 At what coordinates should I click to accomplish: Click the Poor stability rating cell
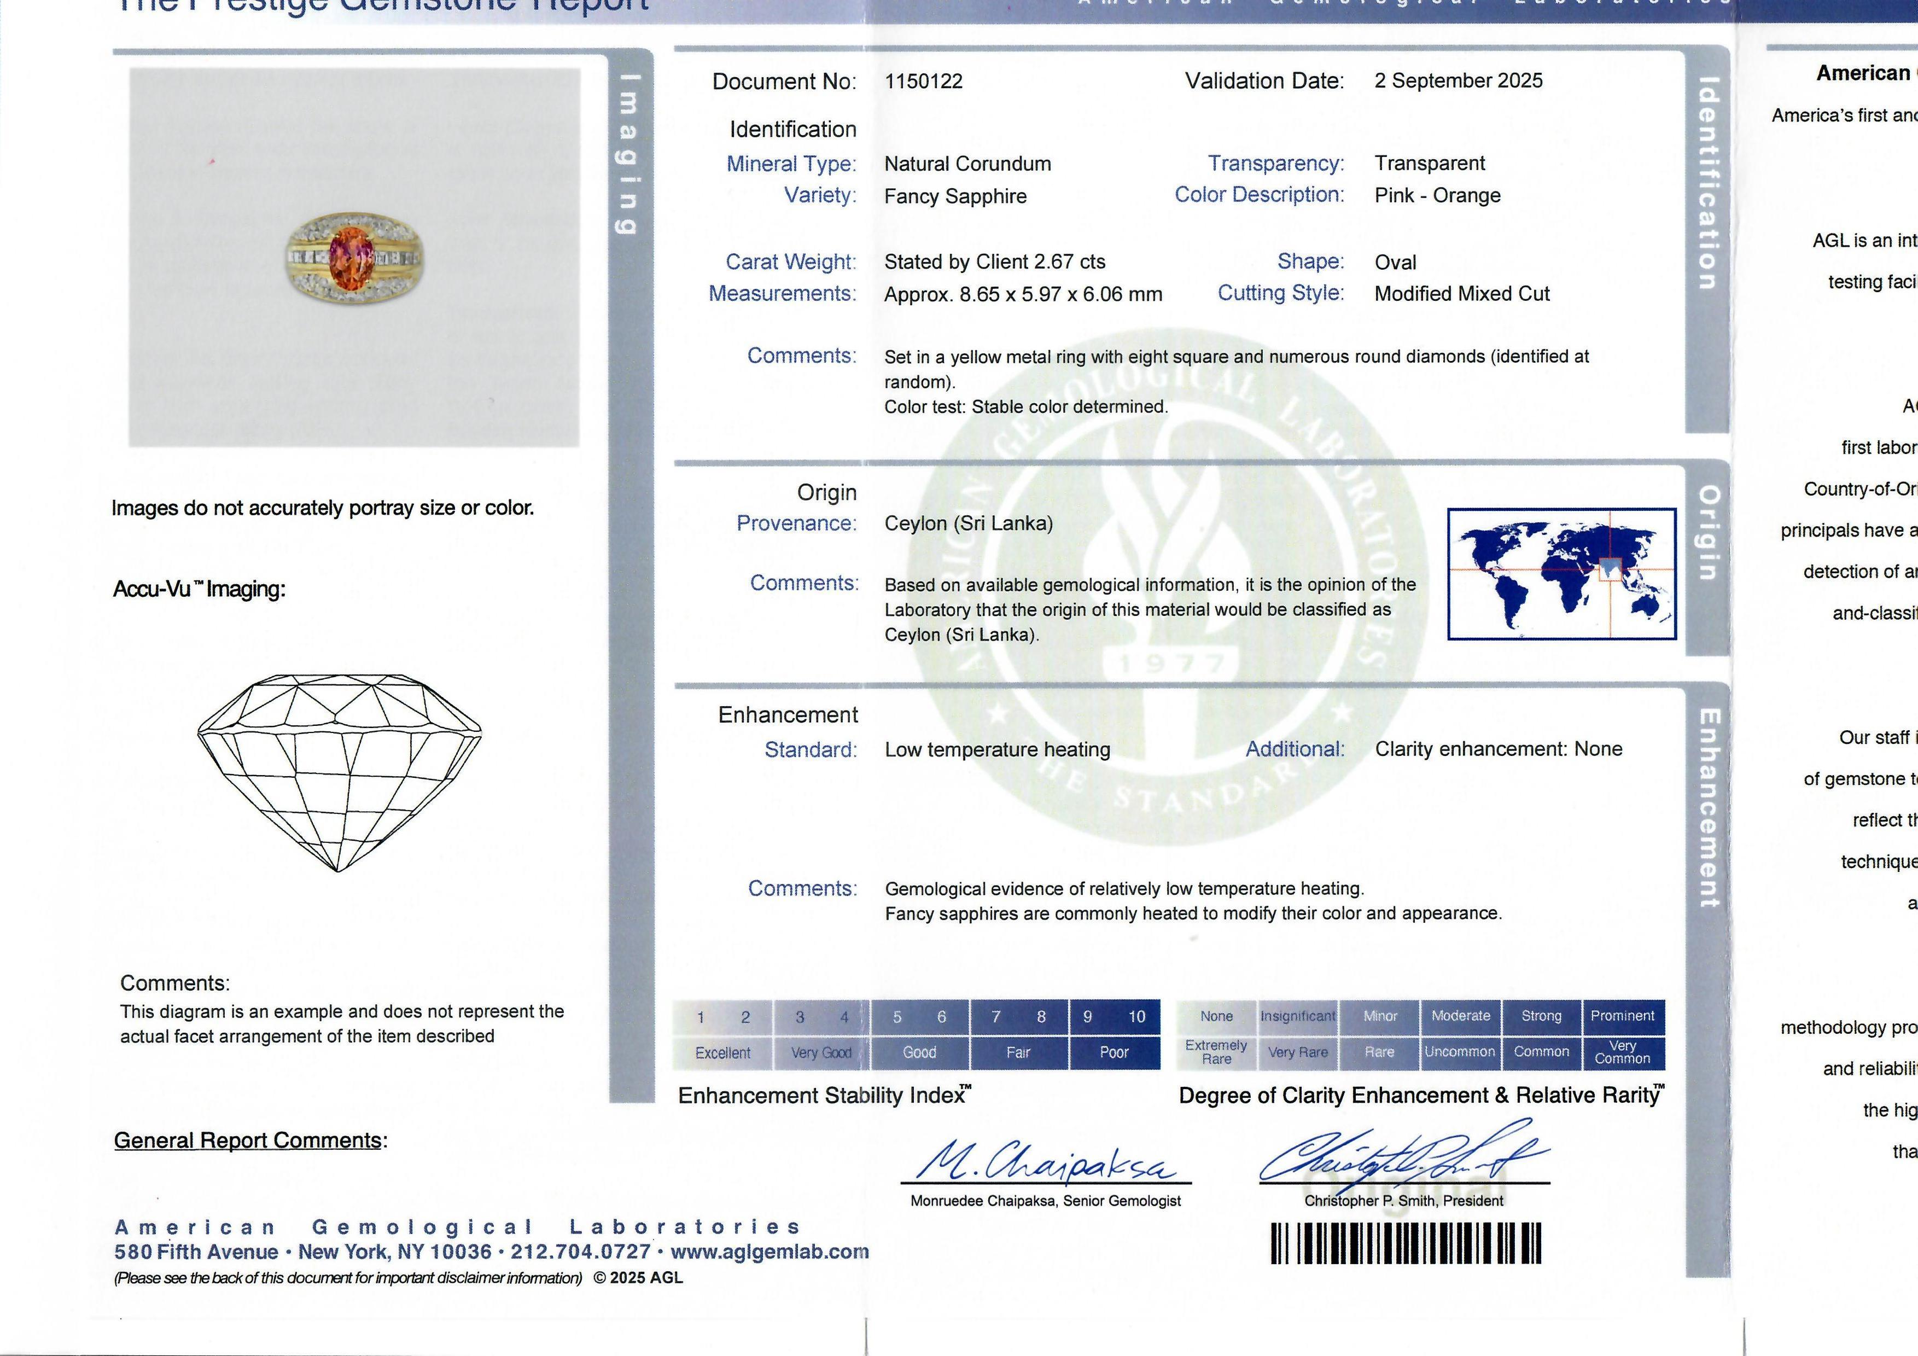click(1114, 1053)
